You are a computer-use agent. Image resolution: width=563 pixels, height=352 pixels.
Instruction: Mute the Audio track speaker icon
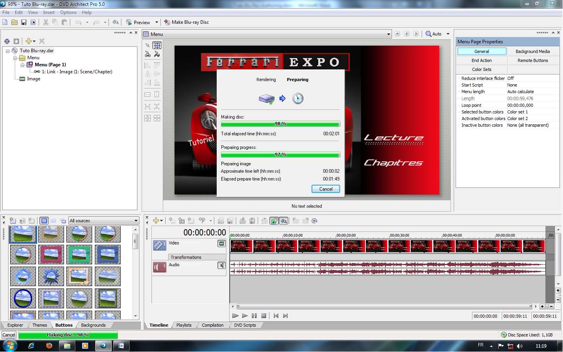[221, 265]
